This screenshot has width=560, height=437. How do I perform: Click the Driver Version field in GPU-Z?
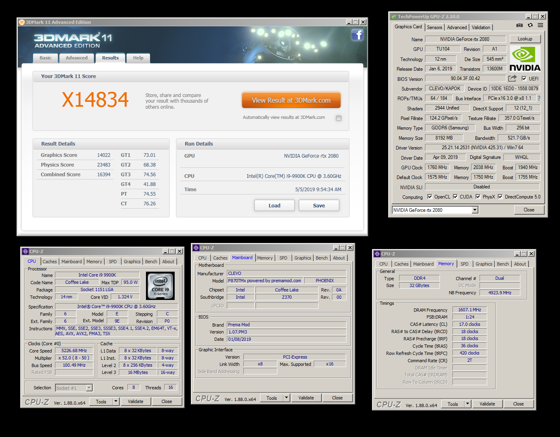point(482,148)
